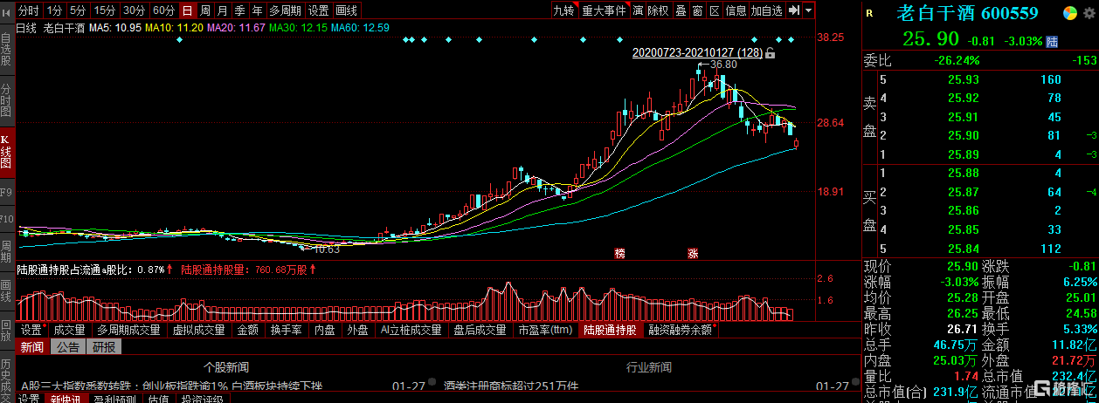Viewport: 1099px width, 403px height.
Task: Switch to 周 weekly period
Action: (205, 10)
